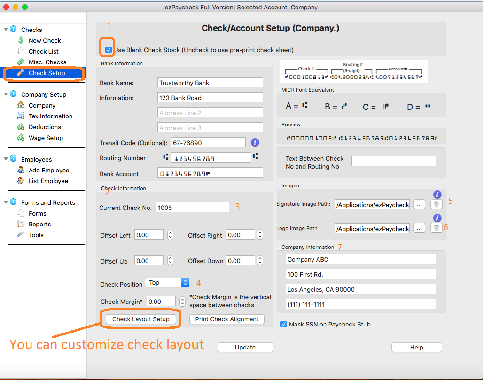This screenshot has height=380, width=483.
Task: Click the Current Check No. field
Action: [x=192, y=207]
